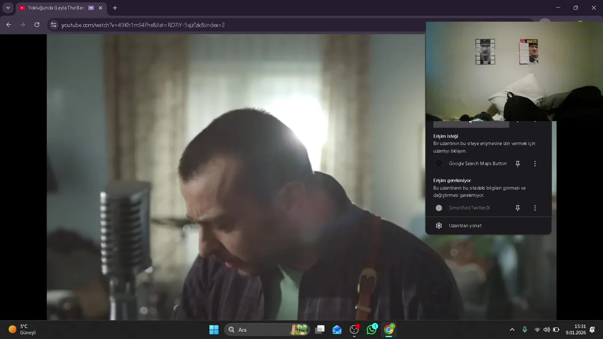Go back to the previous page
Screen dimensions: 603x339
8,25
